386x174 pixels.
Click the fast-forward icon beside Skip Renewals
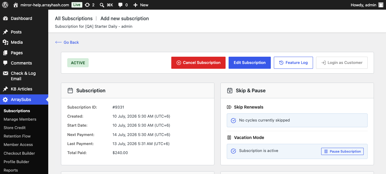click(x=229, y=107)
